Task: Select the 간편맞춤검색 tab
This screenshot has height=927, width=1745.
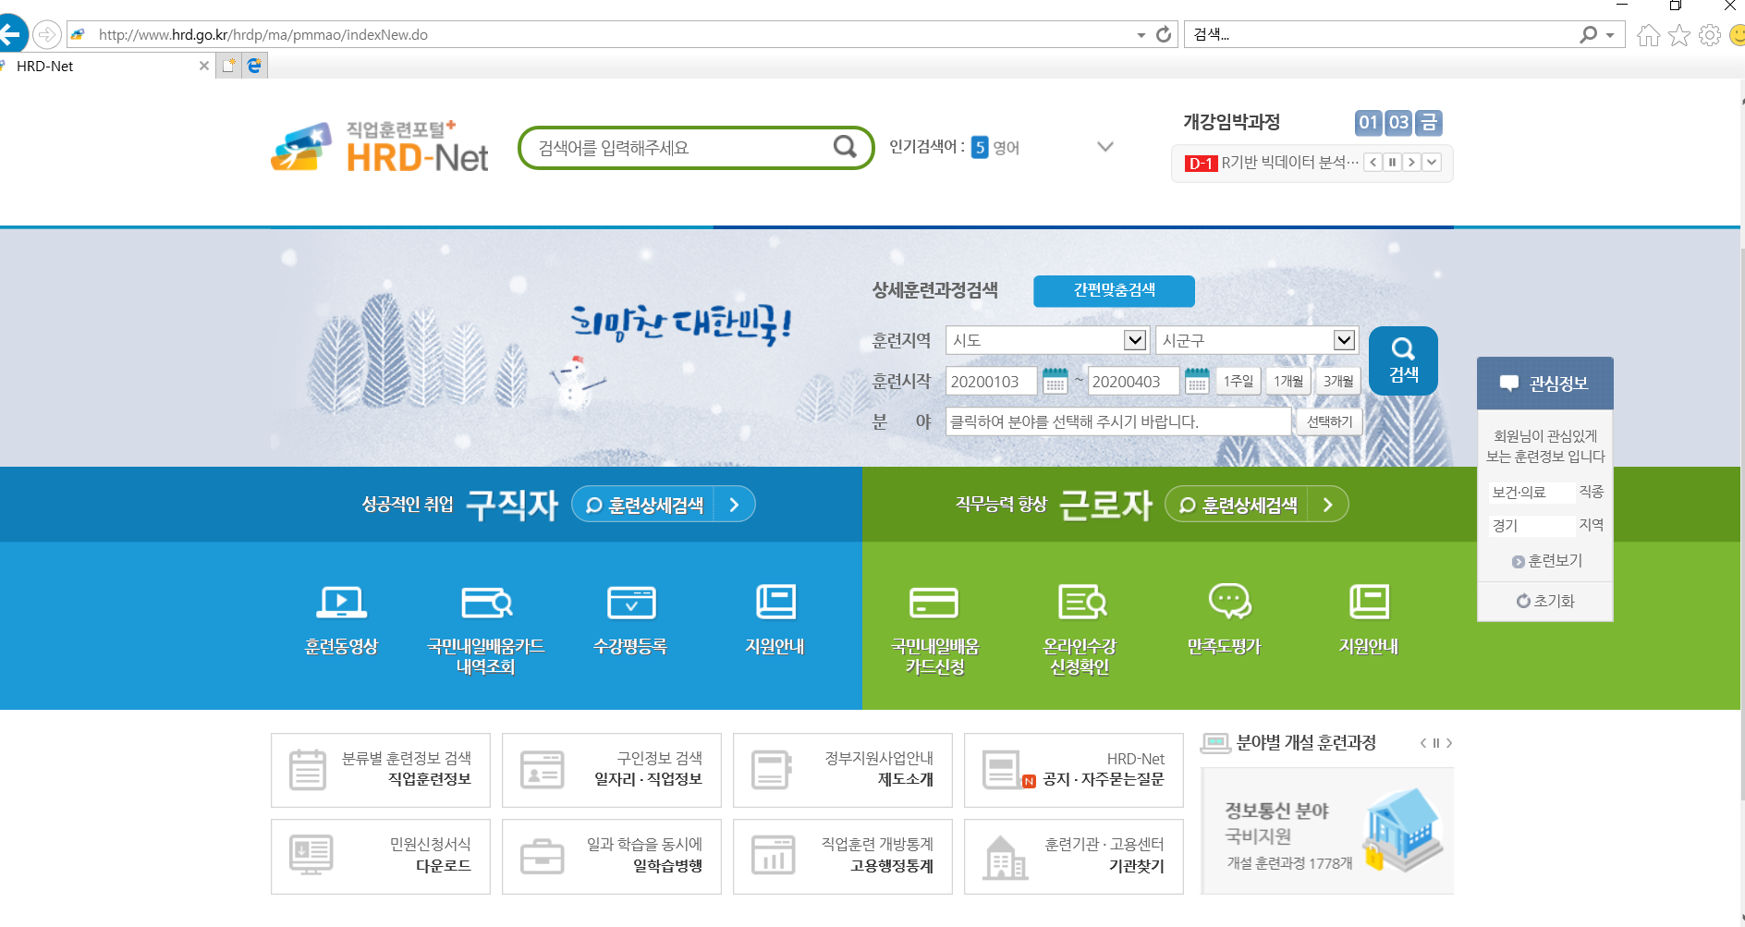Action: pos(1114,290)
